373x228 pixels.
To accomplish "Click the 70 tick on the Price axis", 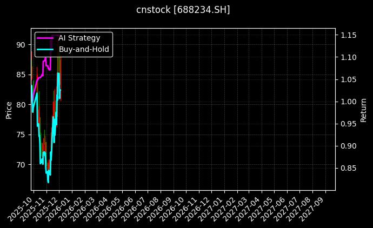I will [21, 164].
